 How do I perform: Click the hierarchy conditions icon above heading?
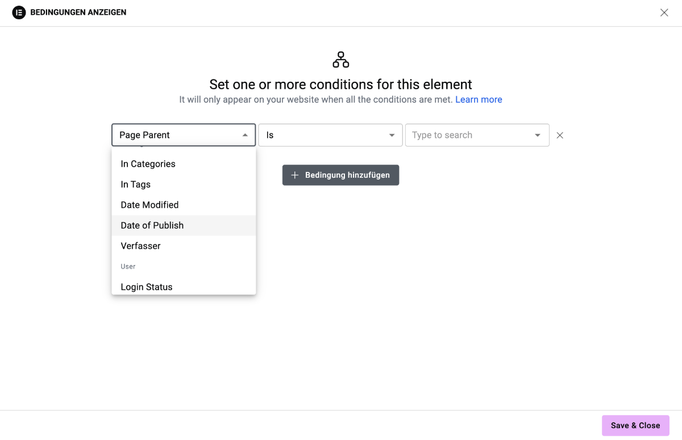[x=341, y=60]
